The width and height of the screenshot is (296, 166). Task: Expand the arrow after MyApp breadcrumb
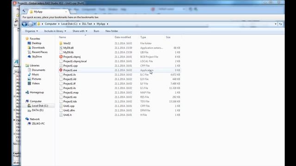click(108, 24)
